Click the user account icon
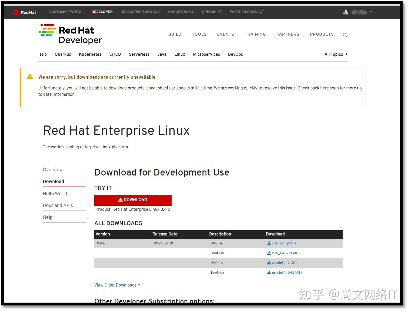 [345, 12]
